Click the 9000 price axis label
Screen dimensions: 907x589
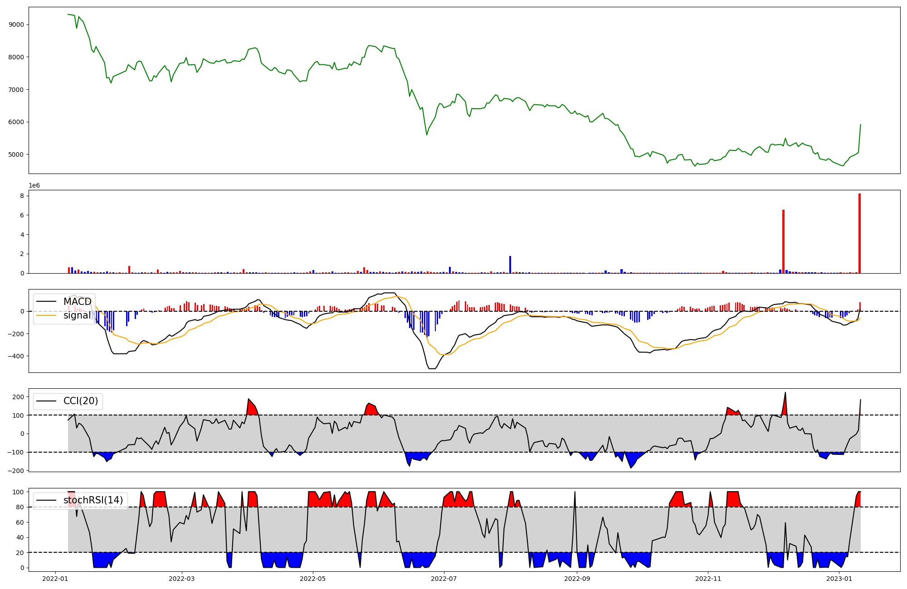click(16, 24)
